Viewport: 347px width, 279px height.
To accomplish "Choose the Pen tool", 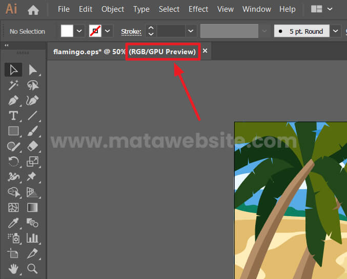I will click(13, 101).
